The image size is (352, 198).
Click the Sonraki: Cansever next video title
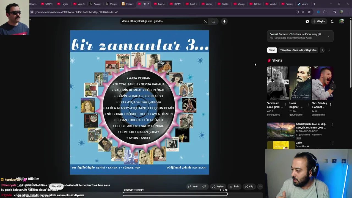tap(296, 34)
